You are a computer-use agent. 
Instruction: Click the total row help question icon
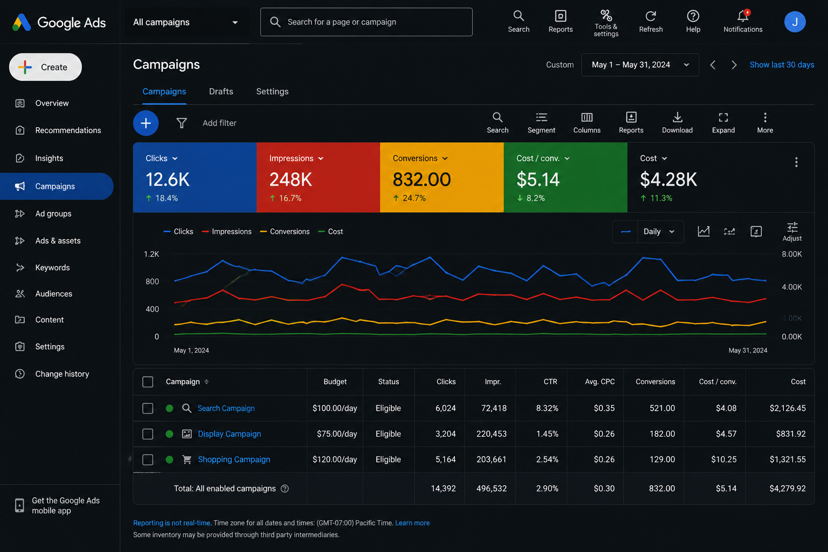[285, 488]
